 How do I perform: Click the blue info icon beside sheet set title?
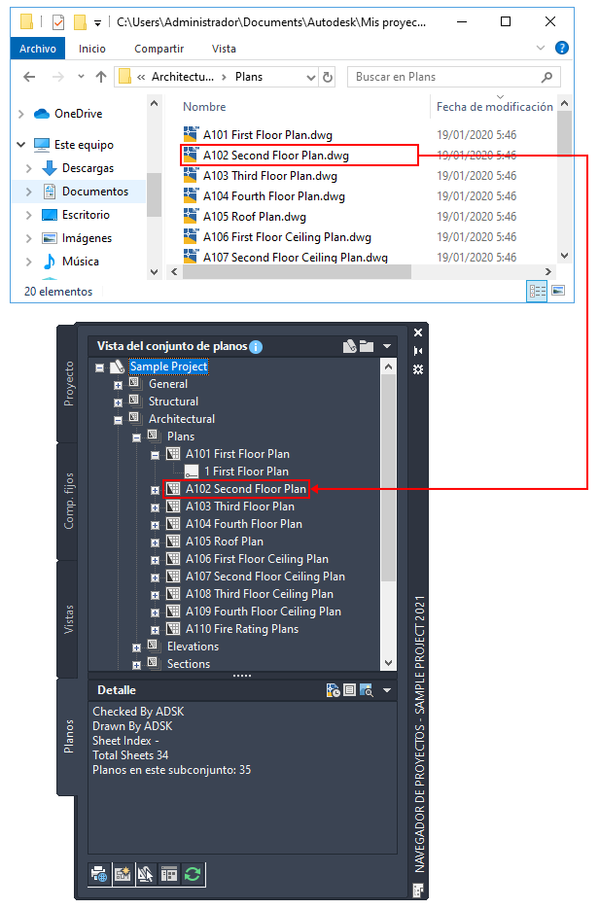(x=256, y=347)
